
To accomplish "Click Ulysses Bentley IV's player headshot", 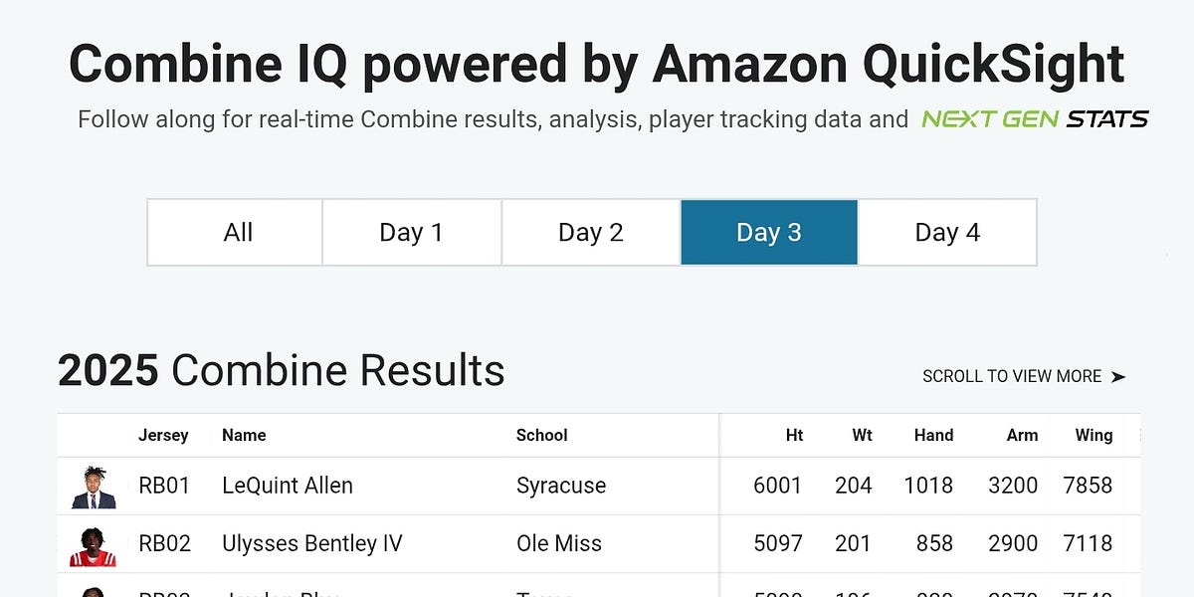I will (92, 543).
